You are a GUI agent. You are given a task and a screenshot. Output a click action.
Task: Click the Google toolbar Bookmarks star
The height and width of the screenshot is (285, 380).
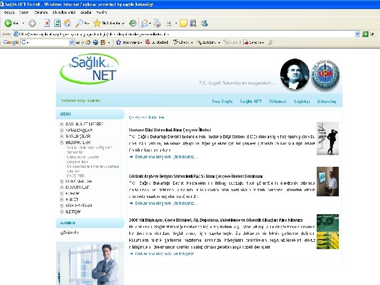[x=119, y=42]
